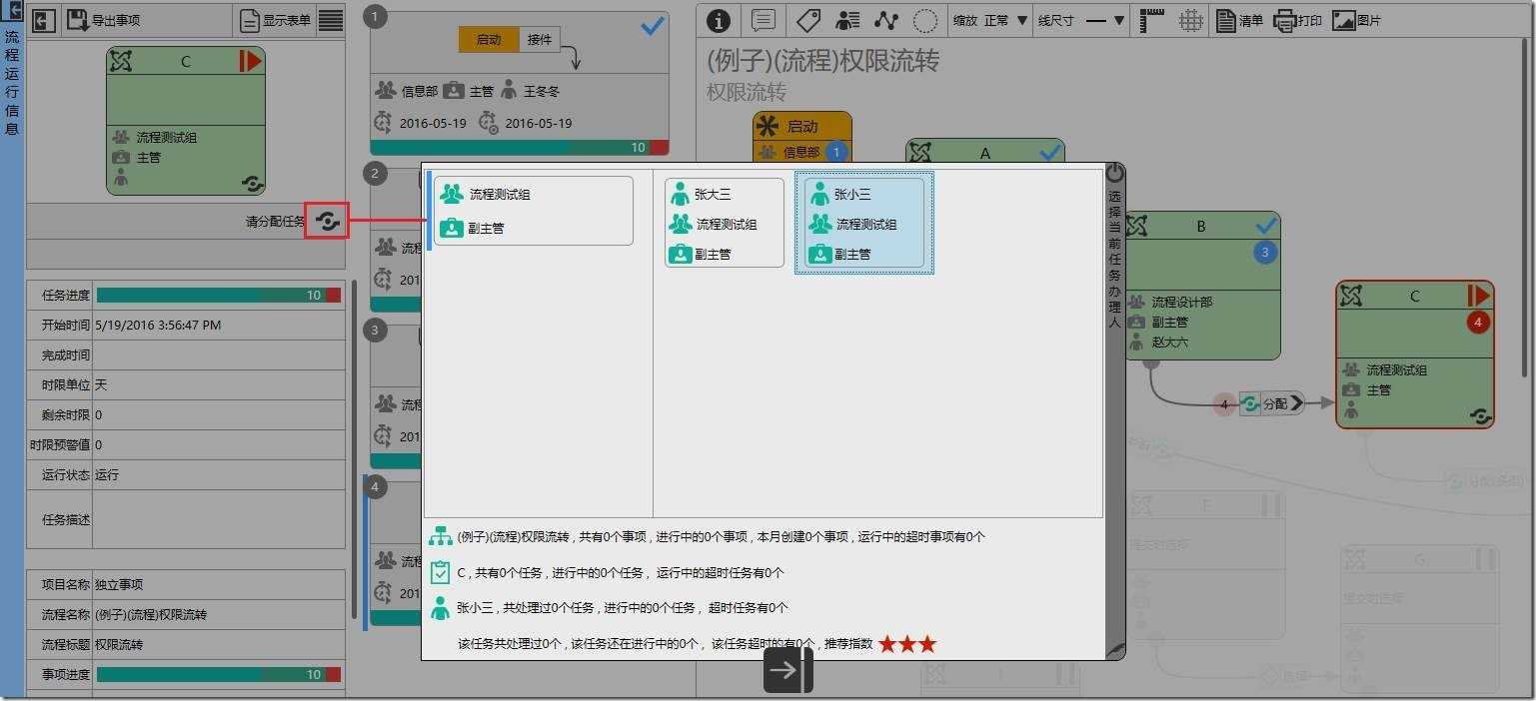The width and height of the screenshot is (1536, 701).
Task: Click the horizontal-lines list icon beside 显示表单
Action: click(x=331, y=20)
